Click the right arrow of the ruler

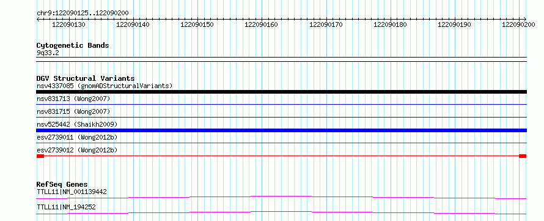[525, 19]
